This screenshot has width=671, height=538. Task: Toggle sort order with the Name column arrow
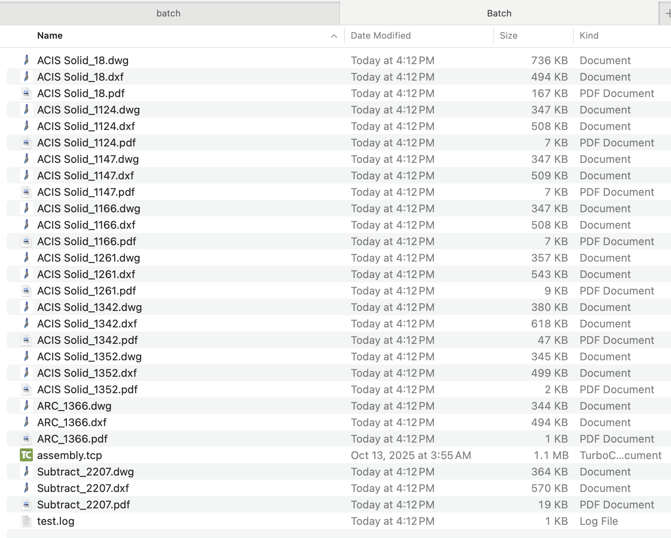pos(334,36)
